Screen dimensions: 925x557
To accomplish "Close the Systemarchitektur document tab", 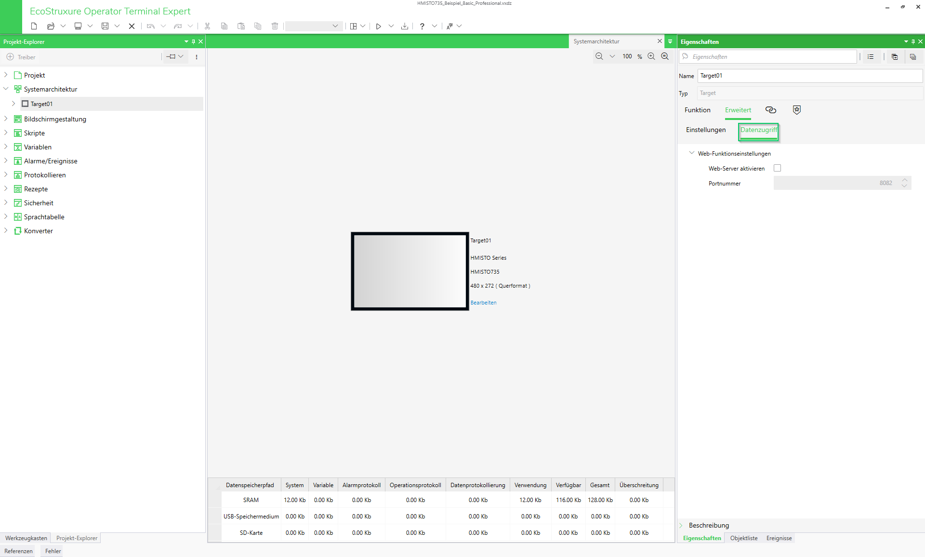I will [x=660, y=41].
